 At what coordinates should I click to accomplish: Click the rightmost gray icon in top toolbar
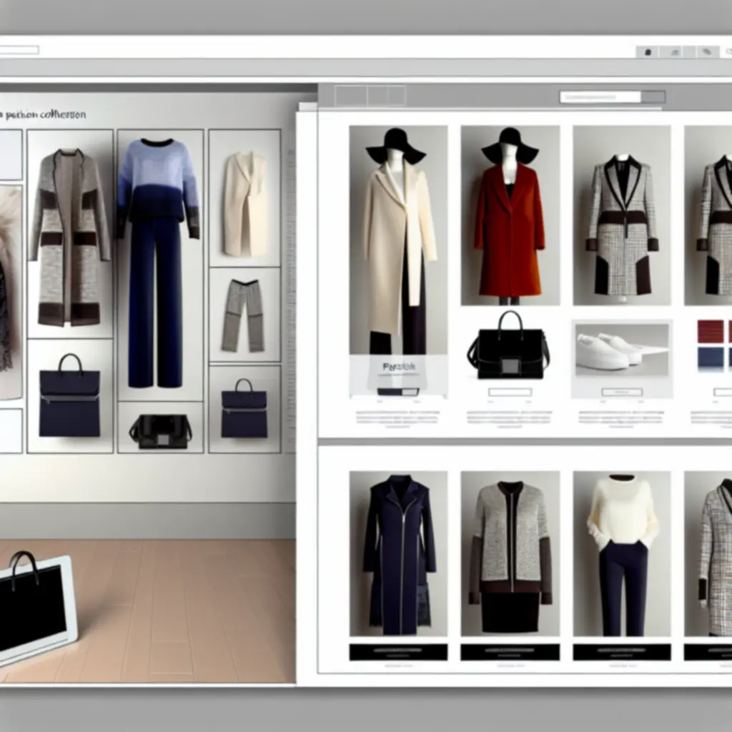point(706,51)
